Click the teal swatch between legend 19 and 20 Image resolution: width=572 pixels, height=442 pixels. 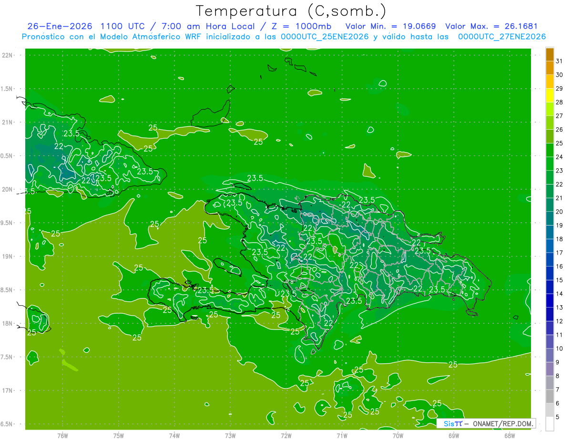pos(550,218)
